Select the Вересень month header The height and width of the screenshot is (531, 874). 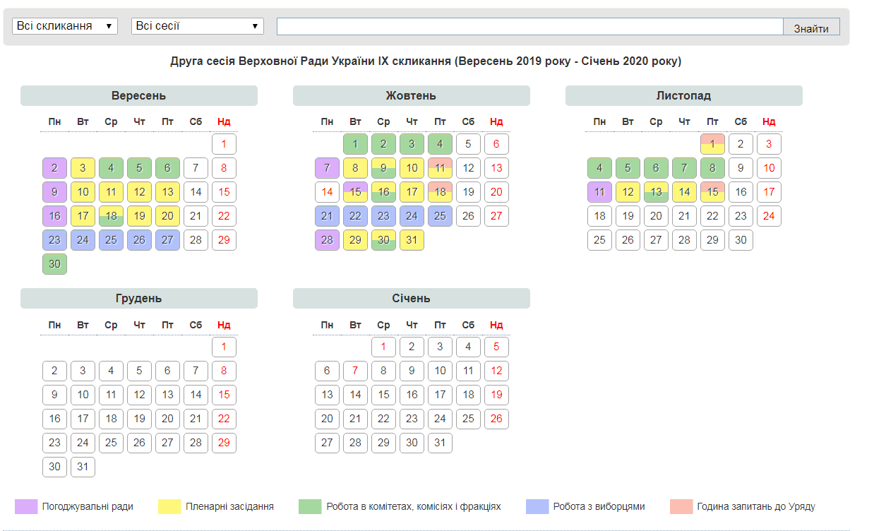(x=139, y=96)
